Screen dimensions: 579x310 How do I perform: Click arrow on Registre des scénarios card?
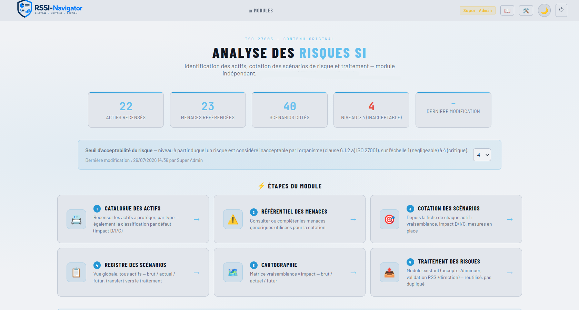[197, 273]
